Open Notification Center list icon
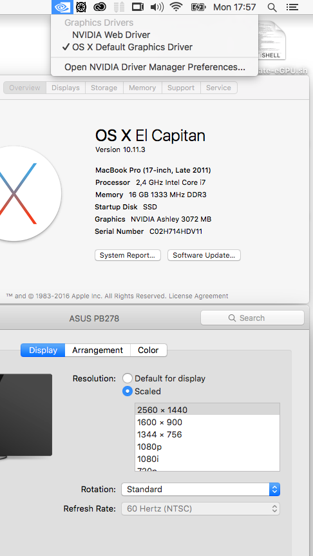Viewport: 313px width, 556px height. tap(292, 7)
